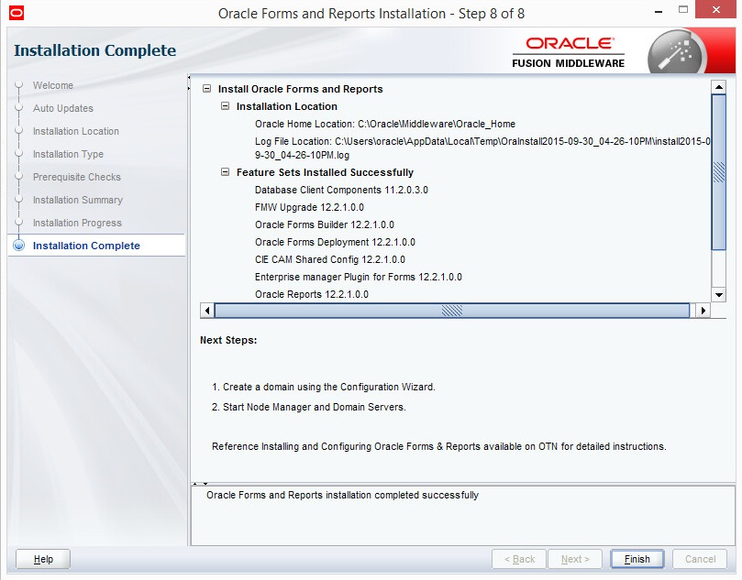The height and width of the screenshot is (580, 742).
Task: Click the Finish button
Action: (x=637, y=559)
